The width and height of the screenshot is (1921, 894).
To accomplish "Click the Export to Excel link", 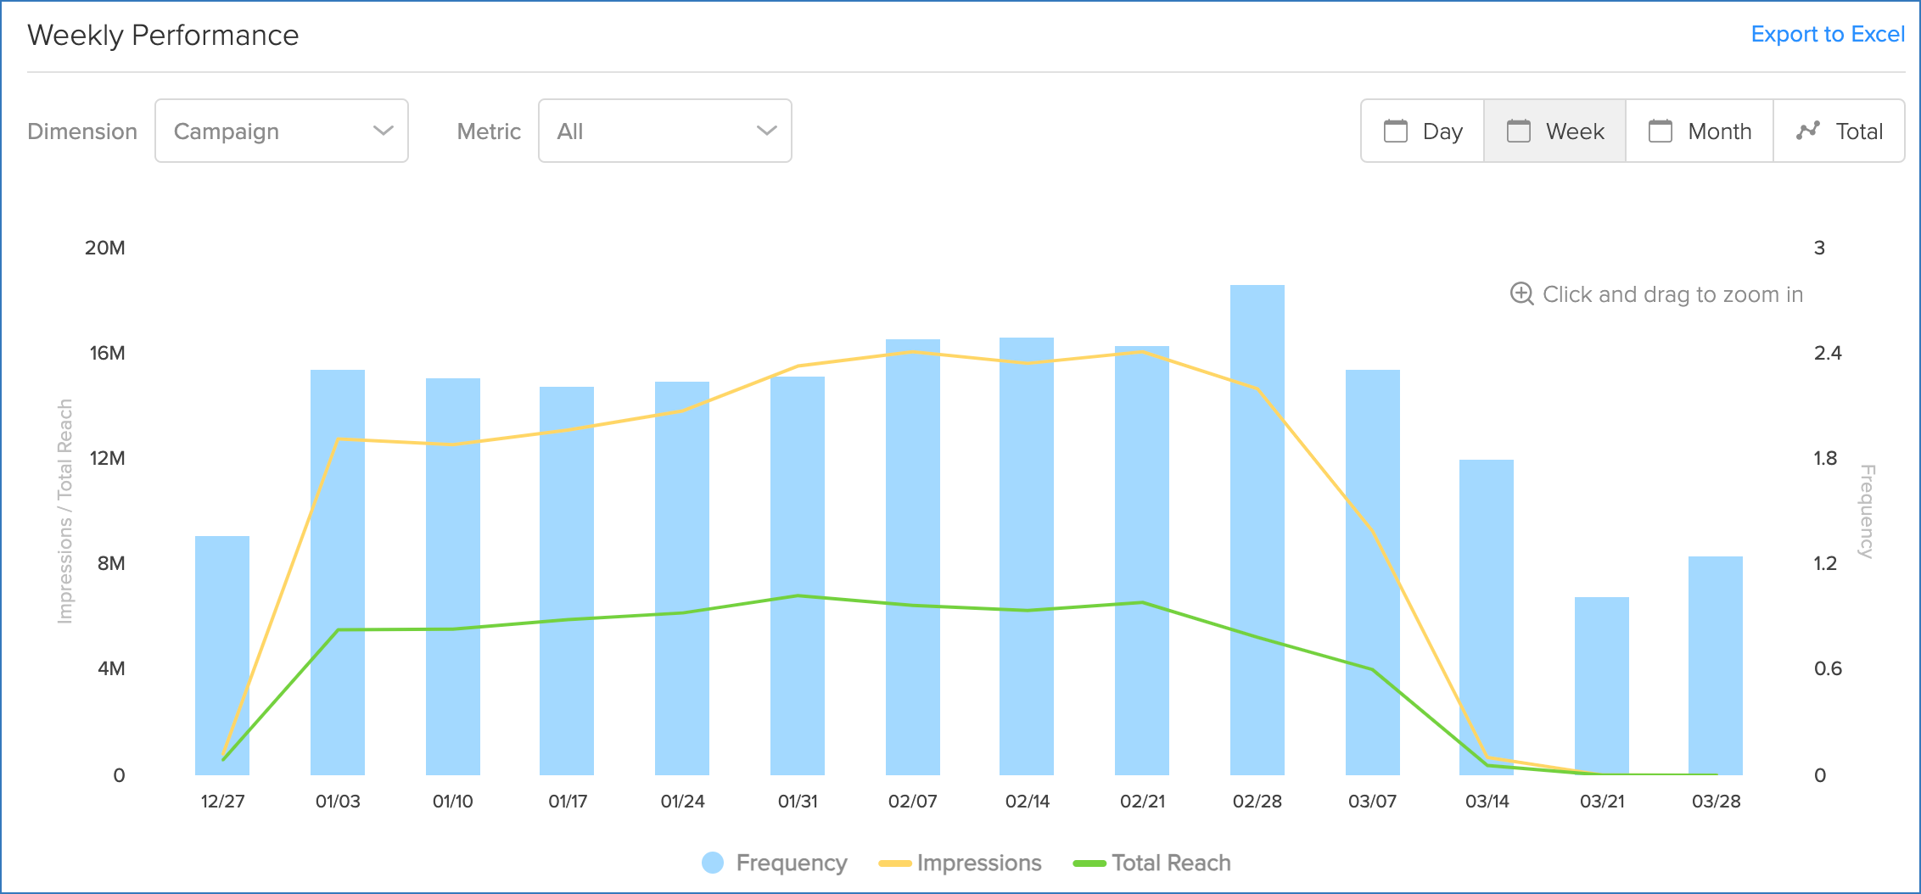I will point(1829,34).
